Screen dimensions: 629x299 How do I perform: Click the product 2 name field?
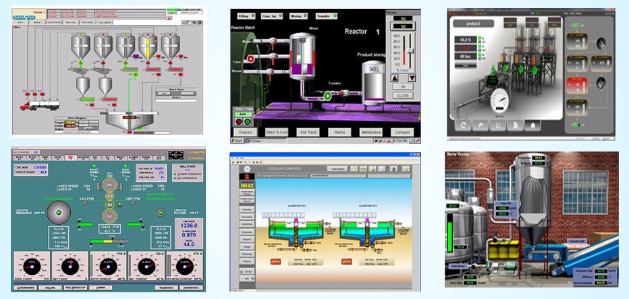coord(473,23)
